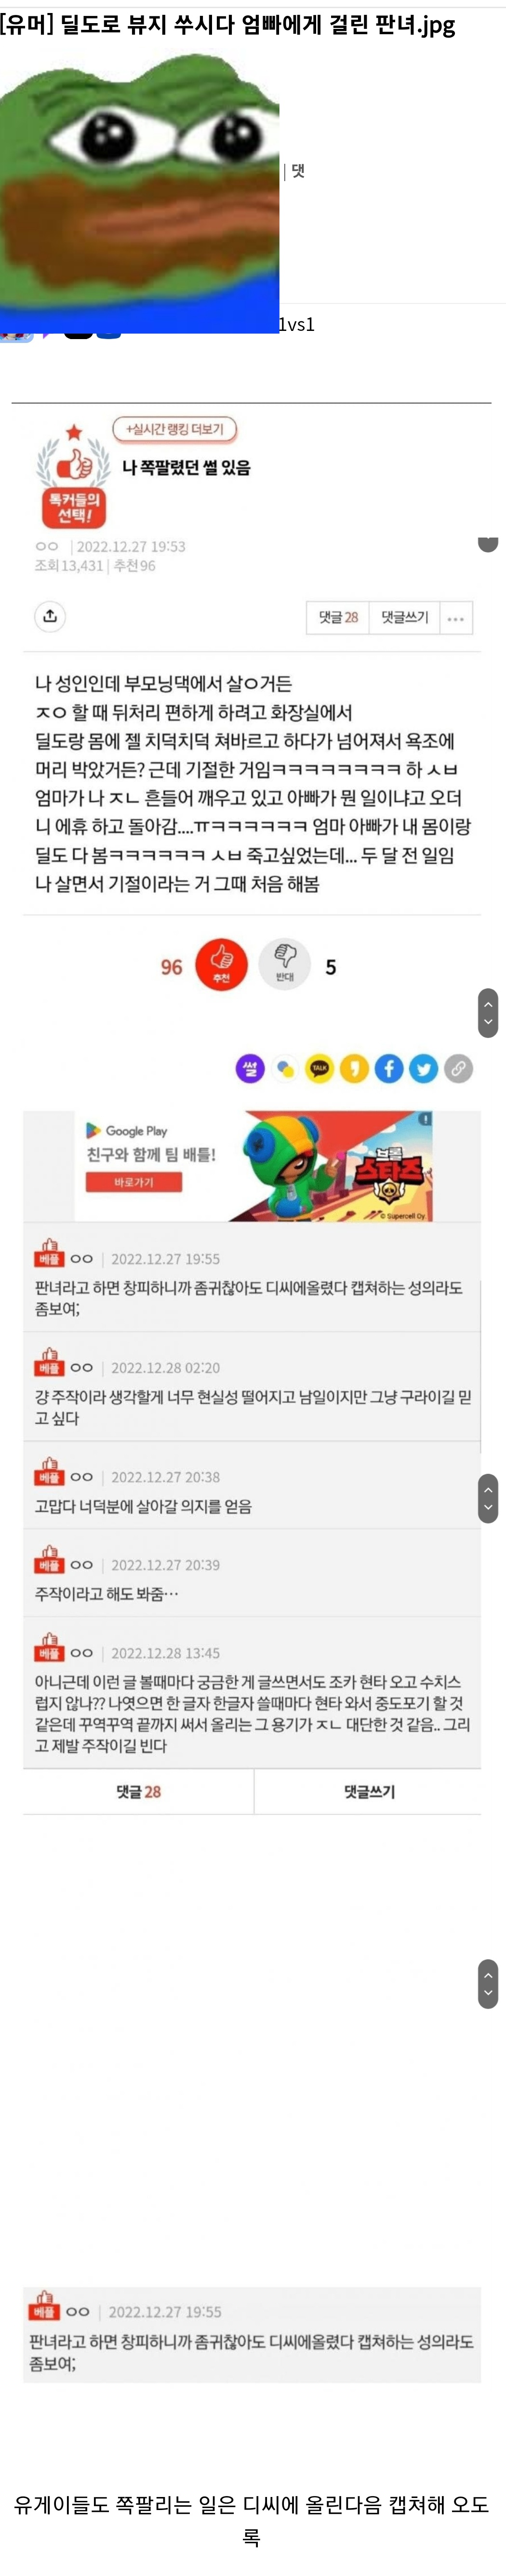Share the post via the KakaoTalk icon

319,1068
